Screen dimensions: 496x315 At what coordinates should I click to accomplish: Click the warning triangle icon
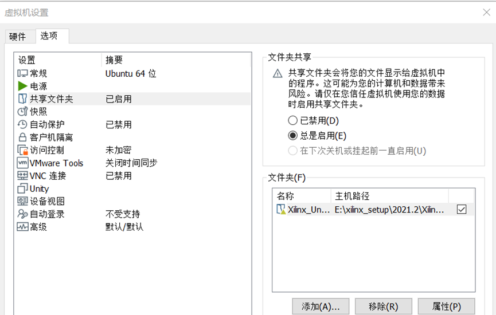(278, 74)
